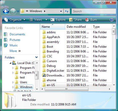Collapse the Local Disk (C:) tree node
This screenshot has width=118, height=111.
tap(10, 63)
